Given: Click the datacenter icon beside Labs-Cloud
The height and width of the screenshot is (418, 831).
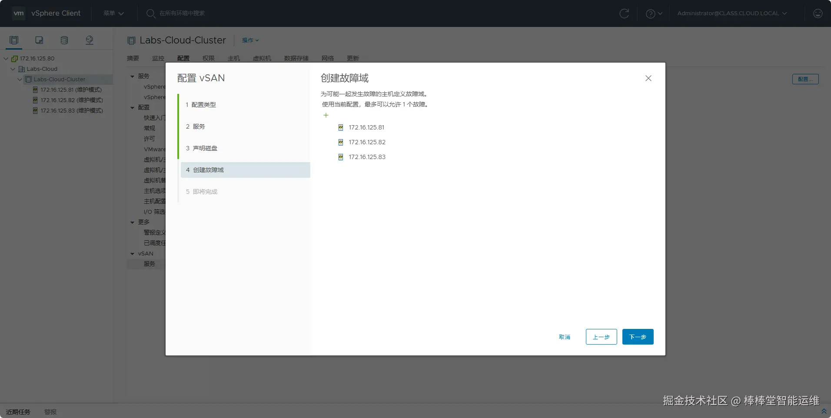Looking at the screenshot, I should tap(22, 69).
